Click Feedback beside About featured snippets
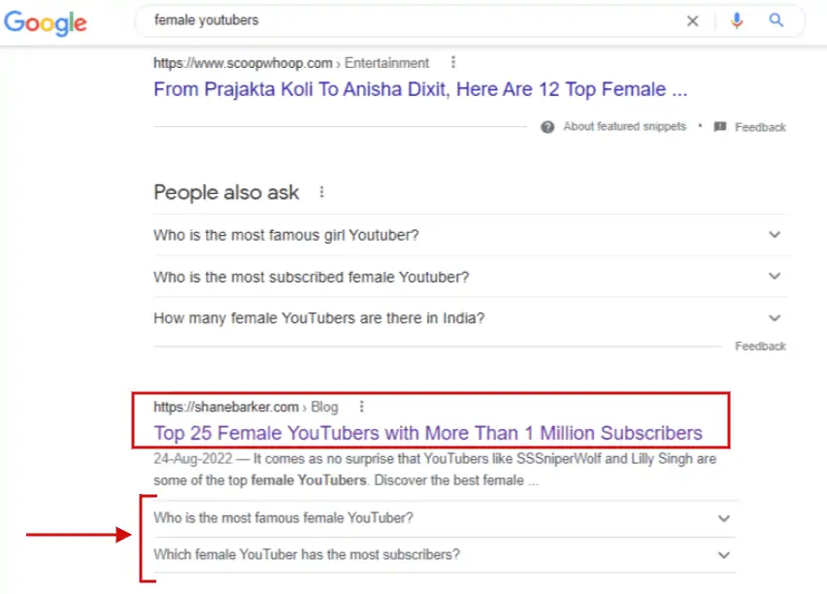 click(760, 127)
